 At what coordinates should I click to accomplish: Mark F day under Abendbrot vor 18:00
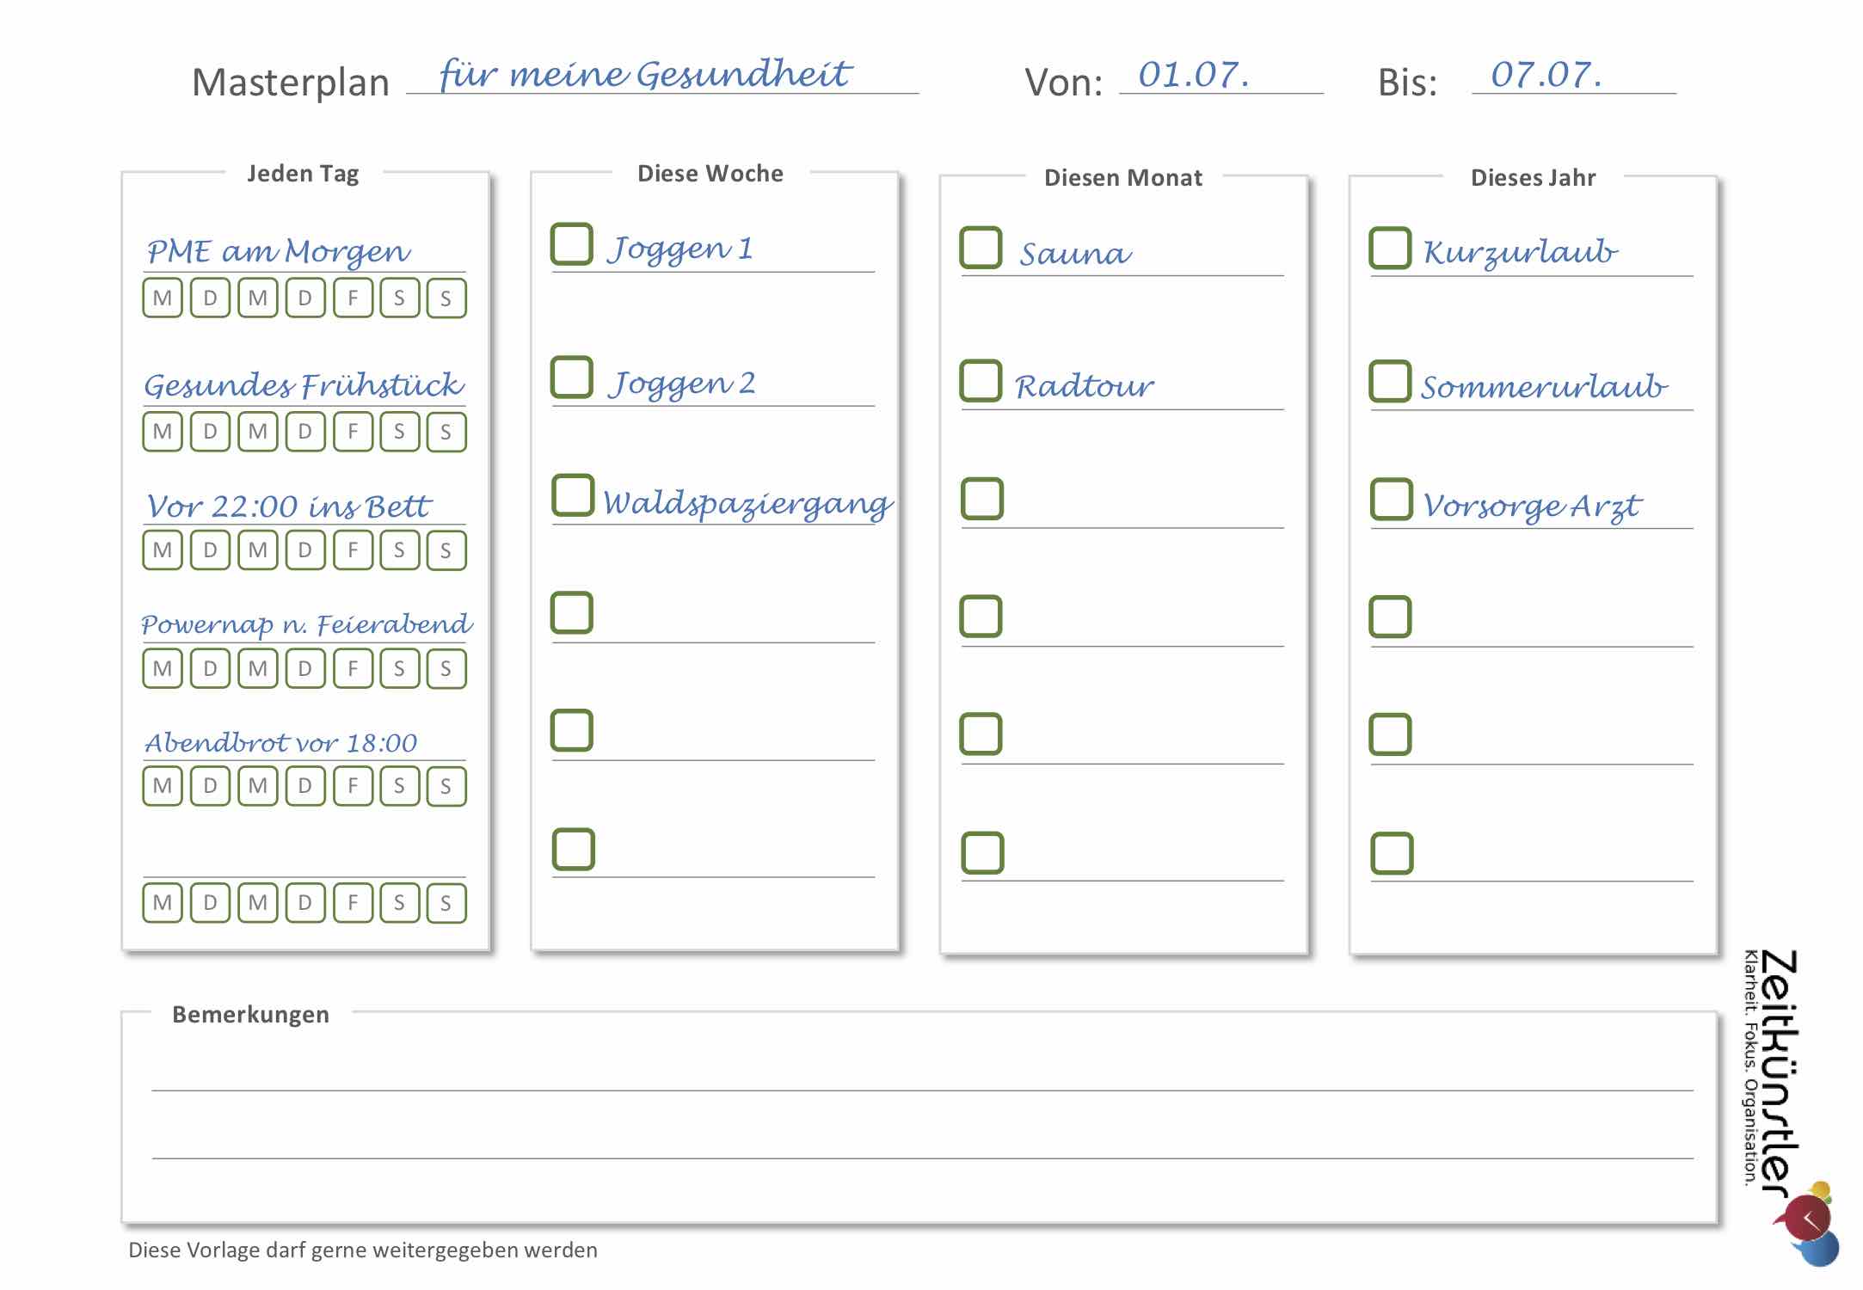click(353, 786)
